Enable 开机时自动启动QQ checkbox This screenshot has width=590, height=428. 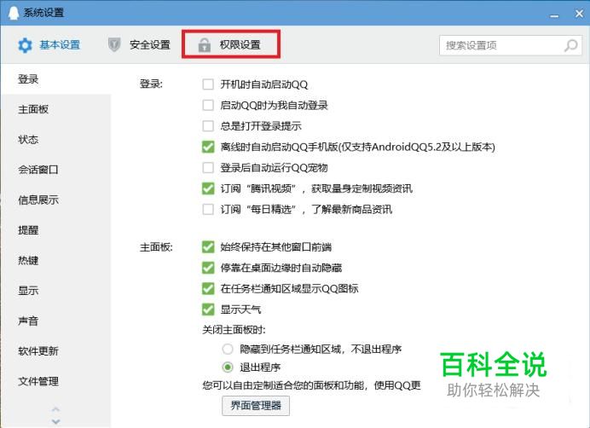point(208,84)
